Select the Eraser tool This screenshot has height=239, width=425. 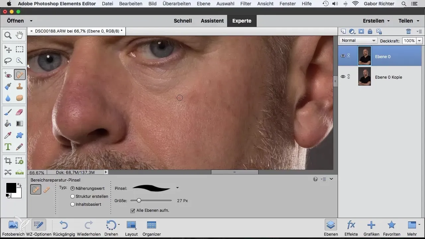[20, 113]
